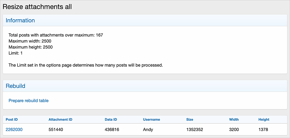Click the size value 1352352
This screenshot has width=290, height=138.
pos(194,129)
